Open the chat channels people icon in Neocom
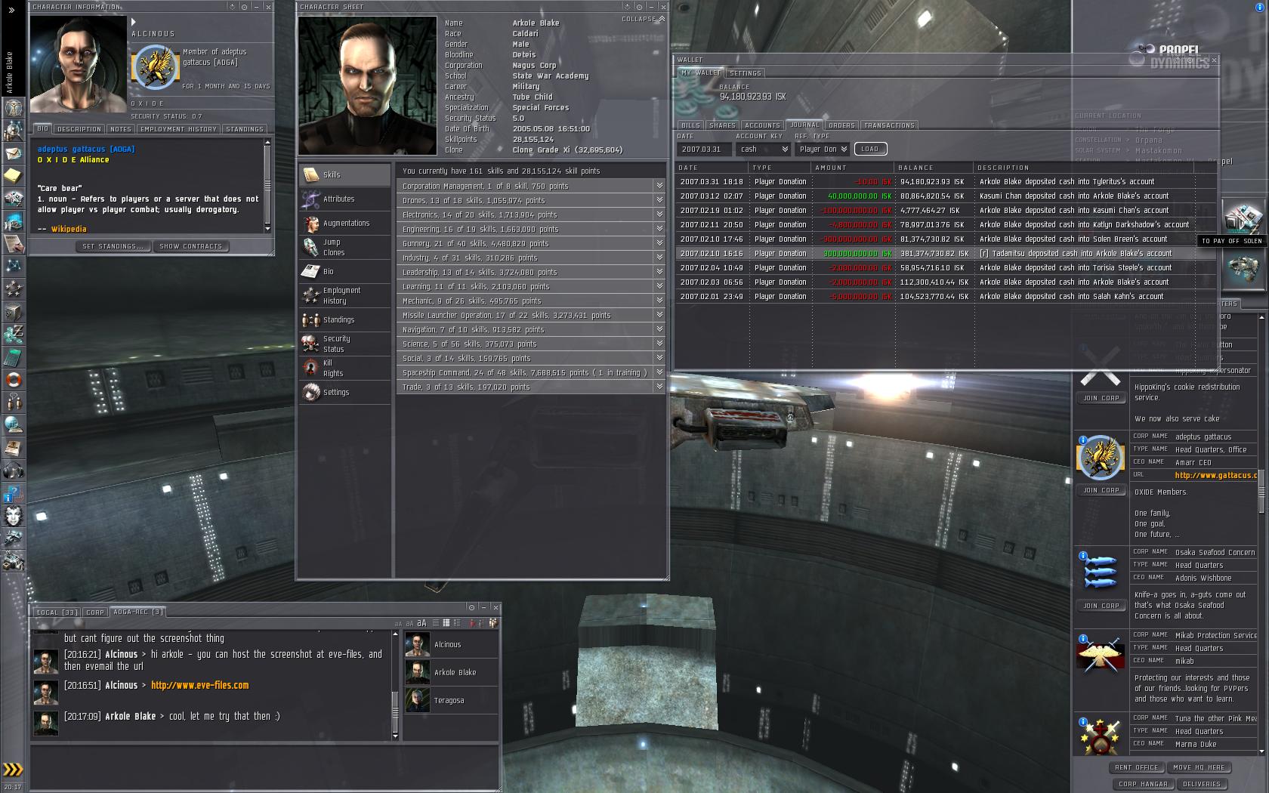The width and height of the screenshot is (1269, 793). [x=14, y=402]
